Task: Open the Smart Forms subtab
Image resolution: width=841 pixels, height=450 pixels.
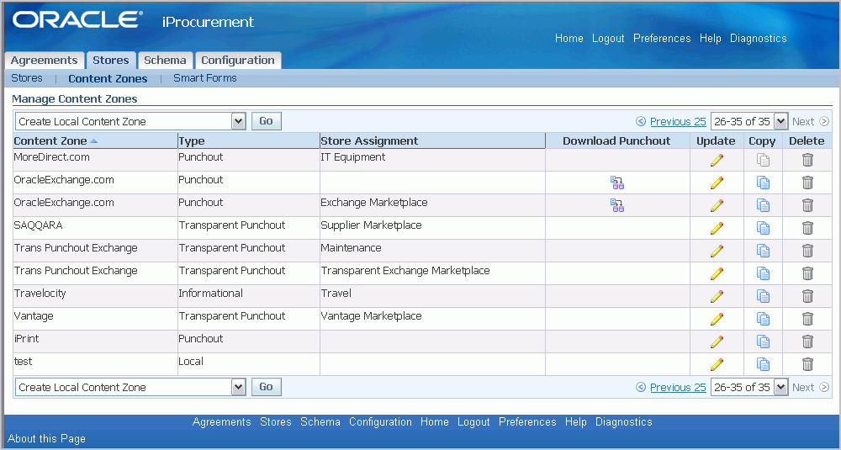Action: pos(205,78)
